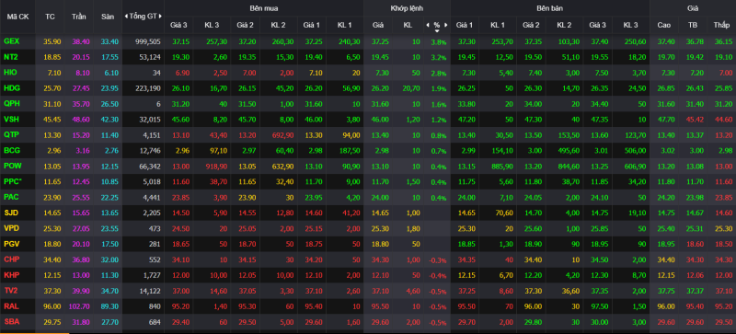Toggle sort triangle under % header

[x=437, y=31]
